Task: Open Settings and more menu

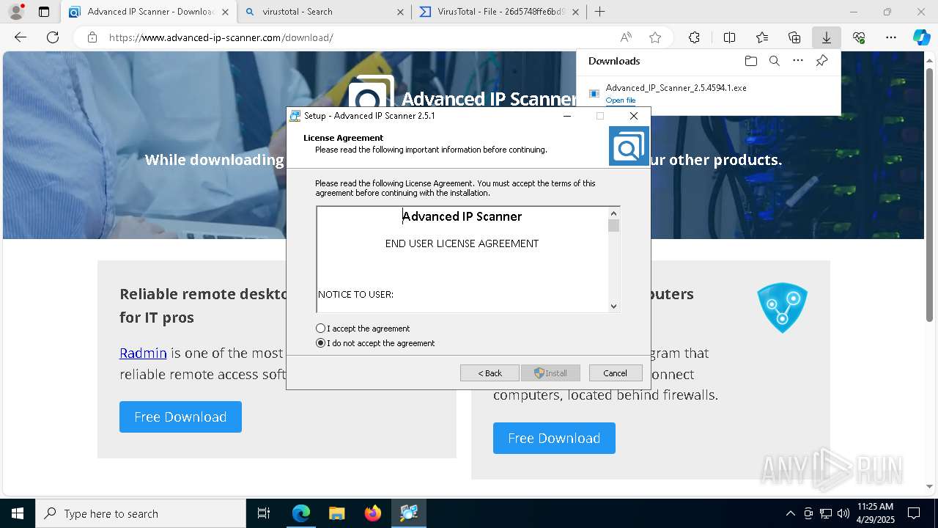Action: pyautogui.click(x=891, y=37)
